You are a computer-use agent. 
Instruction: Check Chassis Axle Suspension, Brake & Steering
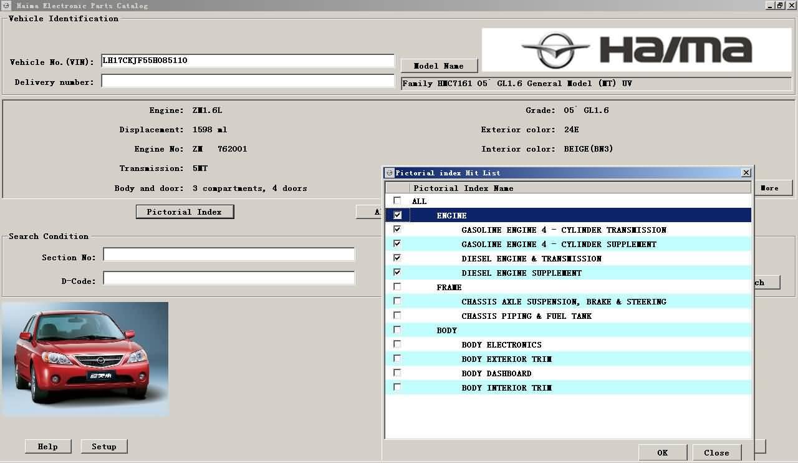pos(397,301)
